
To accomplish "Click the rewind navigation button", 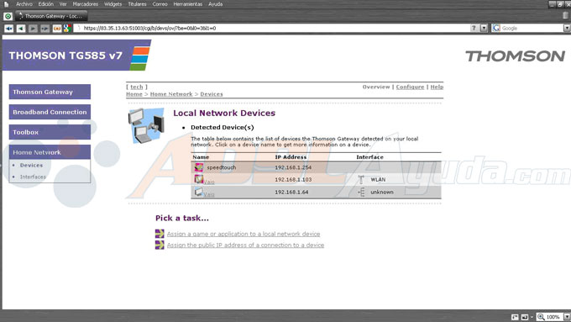I will [8, 29].
